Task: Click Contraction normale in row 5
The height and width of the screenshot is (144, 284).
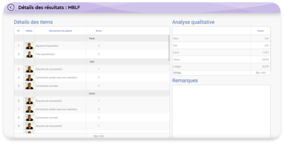Action: [x=47, y=86]
